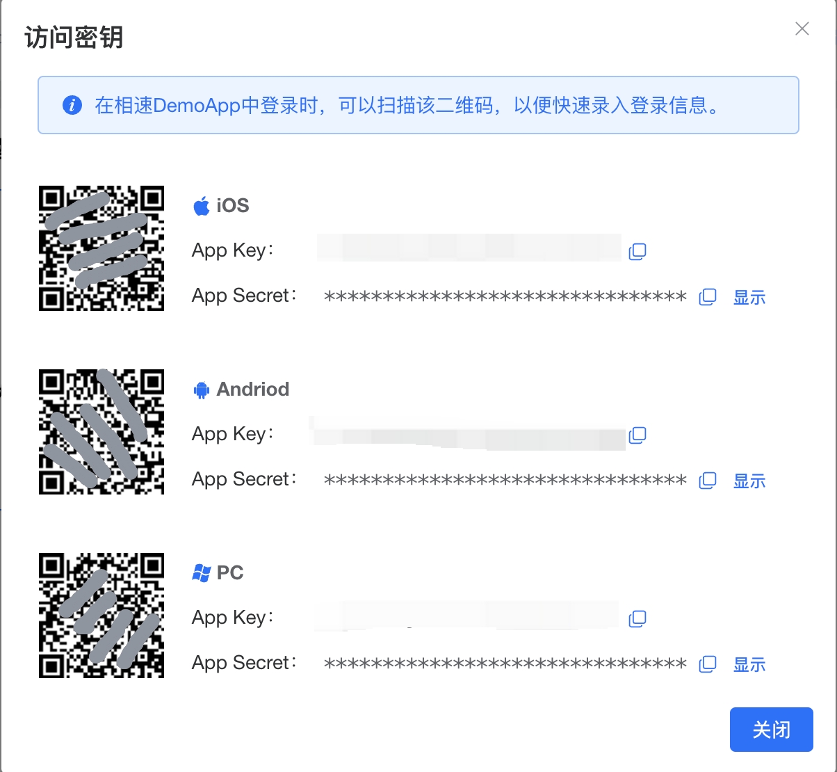Click the Andriod heading label
Viewport: 837px width, 772px height.
coord(253,389)
